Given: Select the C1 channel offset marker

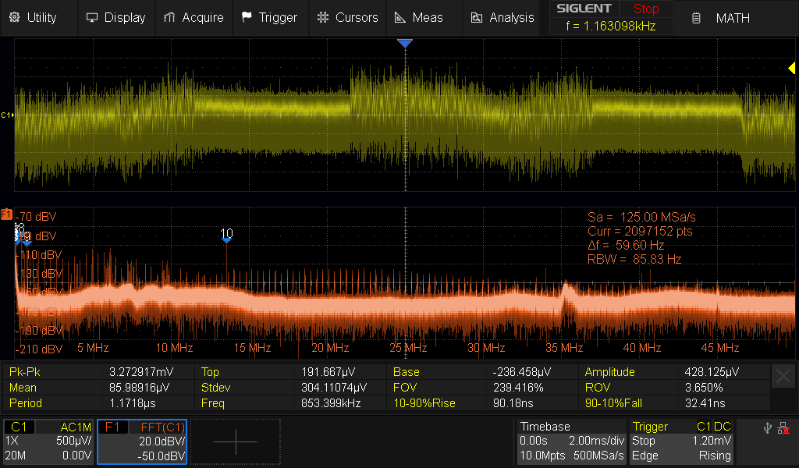Looking at the screenshot, I should point(7,115).
